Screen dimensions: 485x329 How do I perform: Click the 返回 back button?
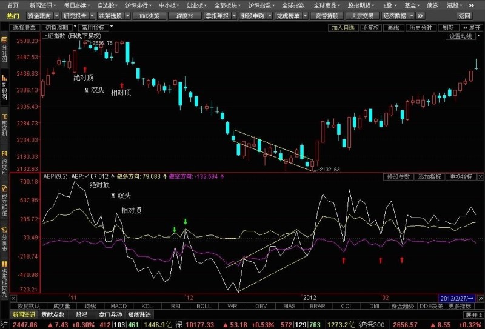pyautogui.click(x=464, y=16)
